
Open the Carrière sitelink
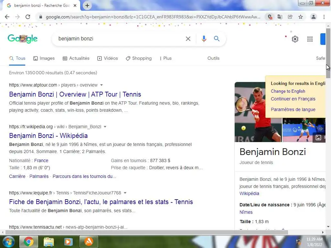tap(17, 177)
